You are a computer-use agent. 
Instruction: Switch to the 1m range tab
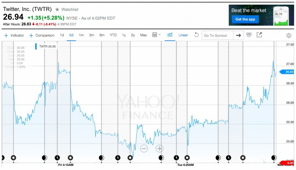[81, 35]
